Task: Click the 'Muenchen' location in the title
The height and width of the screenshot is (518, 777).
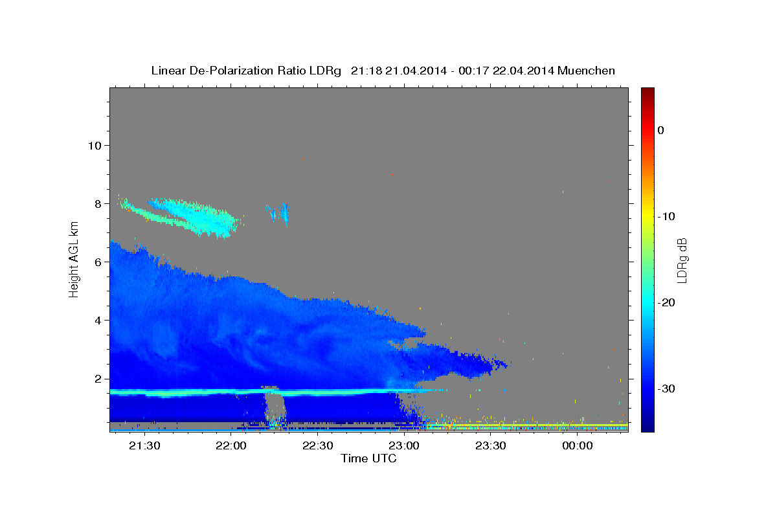Action: coord(587,71)
